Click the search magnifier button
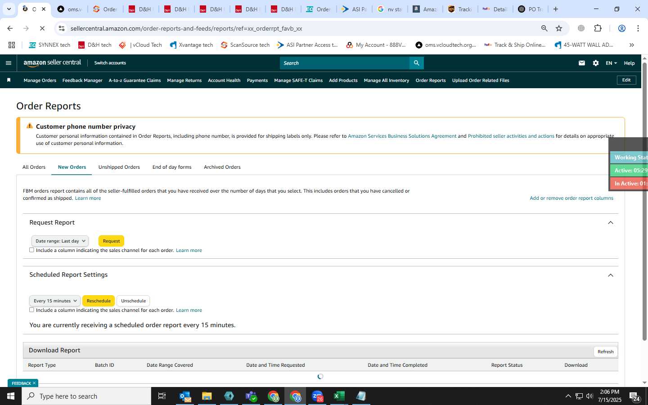The width and height of the screenshot is (648, 405). [416, 63]
